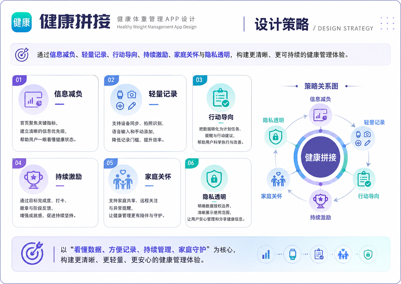This screenshot has width=401, height=284.
Task: Click the large 健康拼接 title in the header
Action: pos(75,22)
